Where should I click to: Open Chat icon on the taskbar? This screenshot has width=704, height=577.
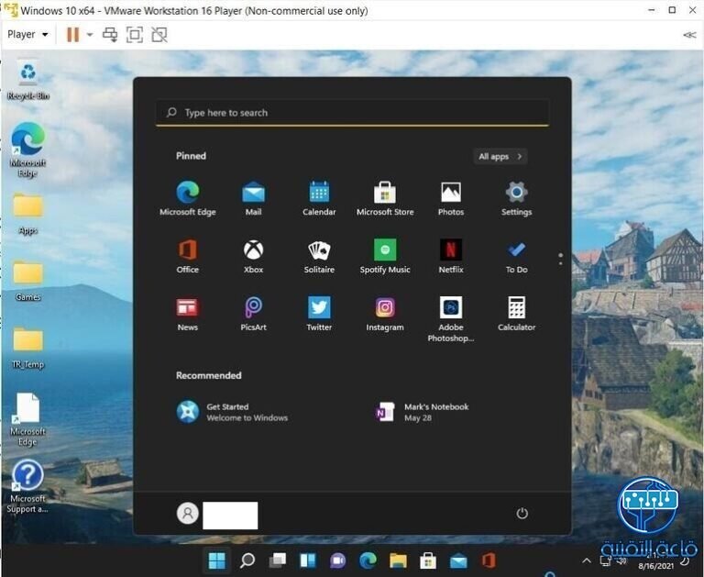[x=337, y=560]
